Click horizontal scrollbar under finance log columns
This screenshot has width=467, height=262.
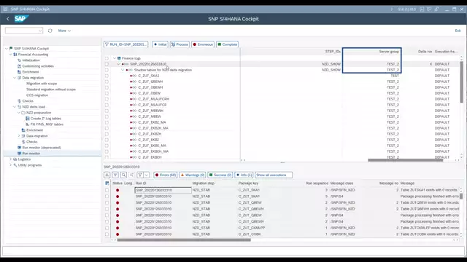[405, 160]
